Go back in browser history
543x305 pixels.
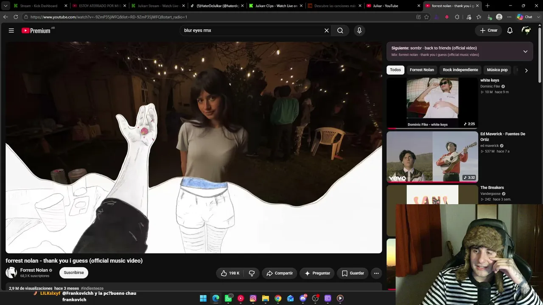pos(6,17)
